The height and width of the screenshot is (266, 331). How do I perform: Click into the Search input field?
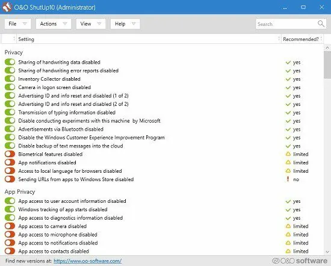(x=286, y=24)
